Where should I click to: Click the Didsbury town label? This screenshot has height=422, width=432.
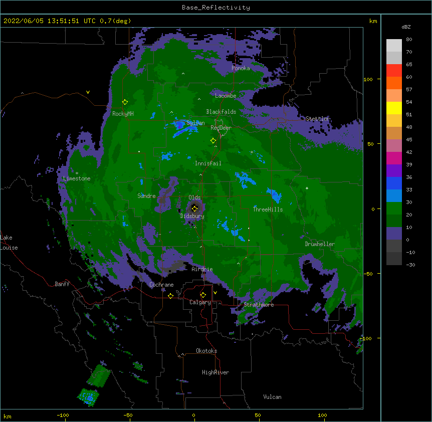(x=192, y=216)
